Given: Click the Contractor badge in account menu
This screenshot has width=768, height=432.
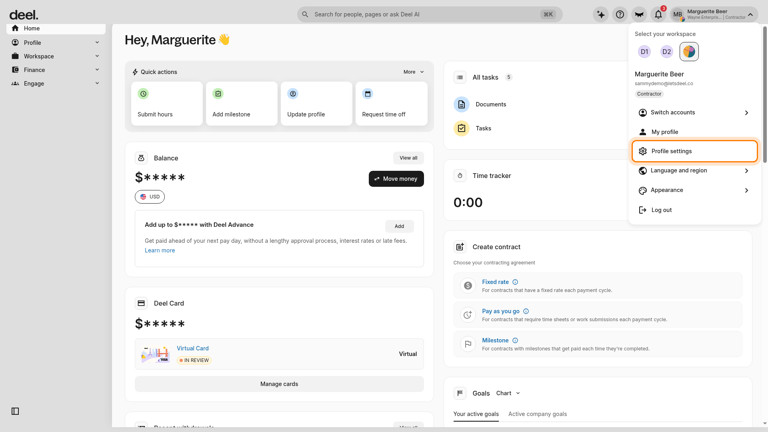Looking at the screenshot, I should coord(649,94).
